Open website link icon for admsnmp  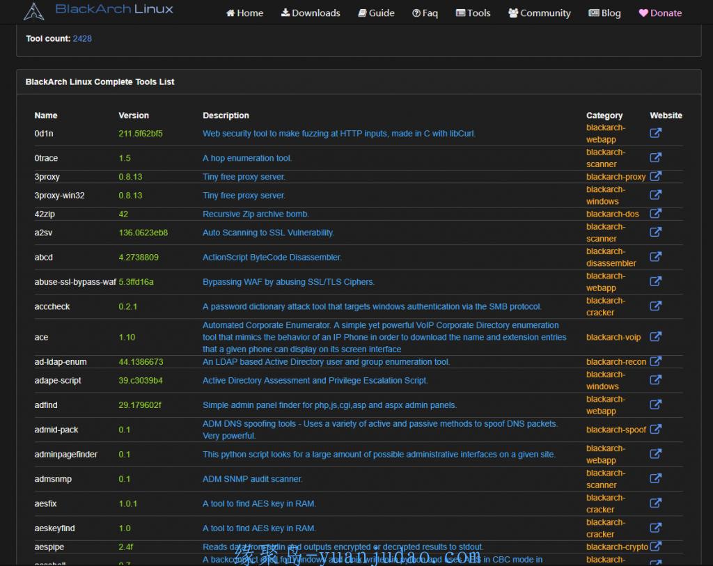coord(655,478)
